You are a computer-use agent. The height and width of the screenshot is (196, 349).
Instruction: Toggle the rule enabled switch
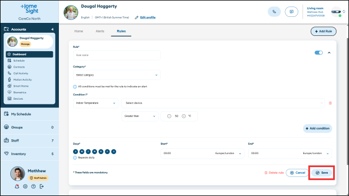pyautogui.click(x=318, y=53)
